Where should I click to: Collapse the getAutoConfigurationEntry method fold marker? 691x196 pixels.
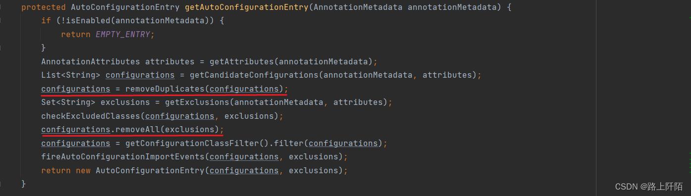pyautogui.click(x=1, y=7)
